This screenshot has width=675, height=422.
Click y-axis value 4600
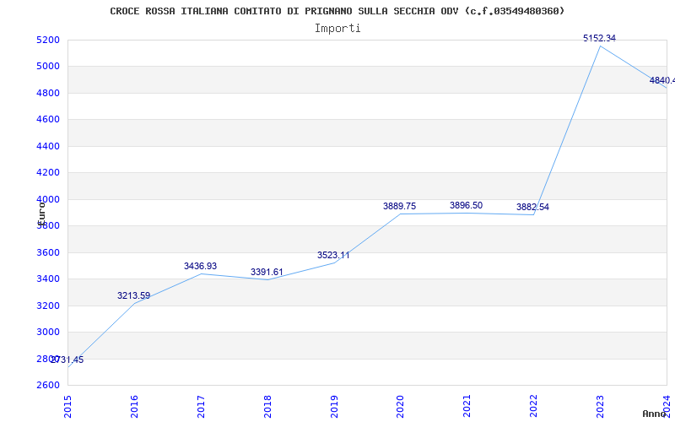[x=47, y=119]
